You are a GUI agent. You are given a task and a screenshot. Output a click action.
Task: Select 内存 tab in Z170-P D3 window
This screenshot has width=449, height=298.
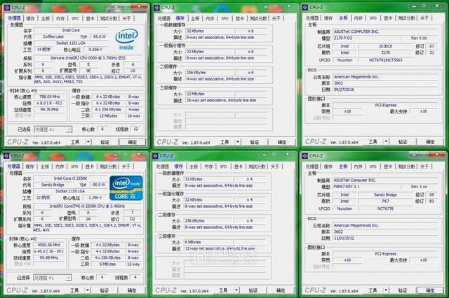pyautogui.click(x=358, y=18)
